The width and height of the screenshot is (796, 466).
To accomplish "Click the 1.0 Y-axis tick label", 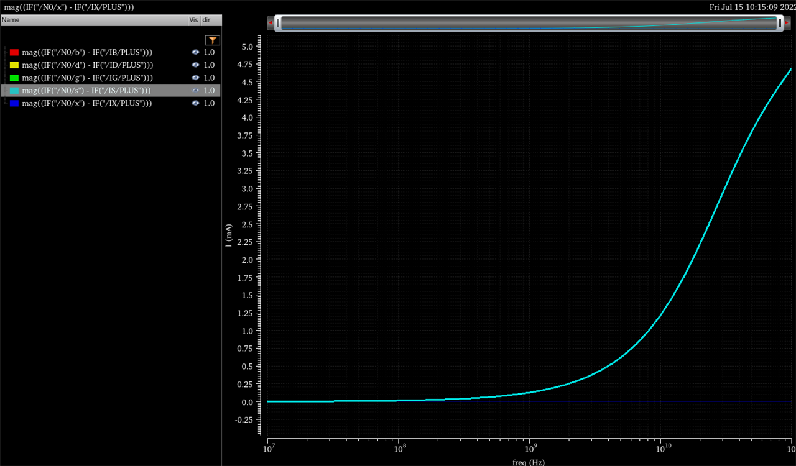I will click(x=247, y=331).
